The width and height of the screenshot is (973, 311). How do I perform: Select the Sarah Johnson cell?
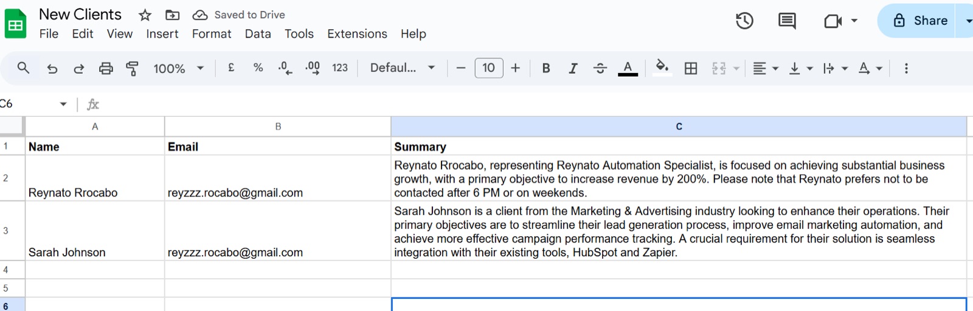(x=95, y=231)
